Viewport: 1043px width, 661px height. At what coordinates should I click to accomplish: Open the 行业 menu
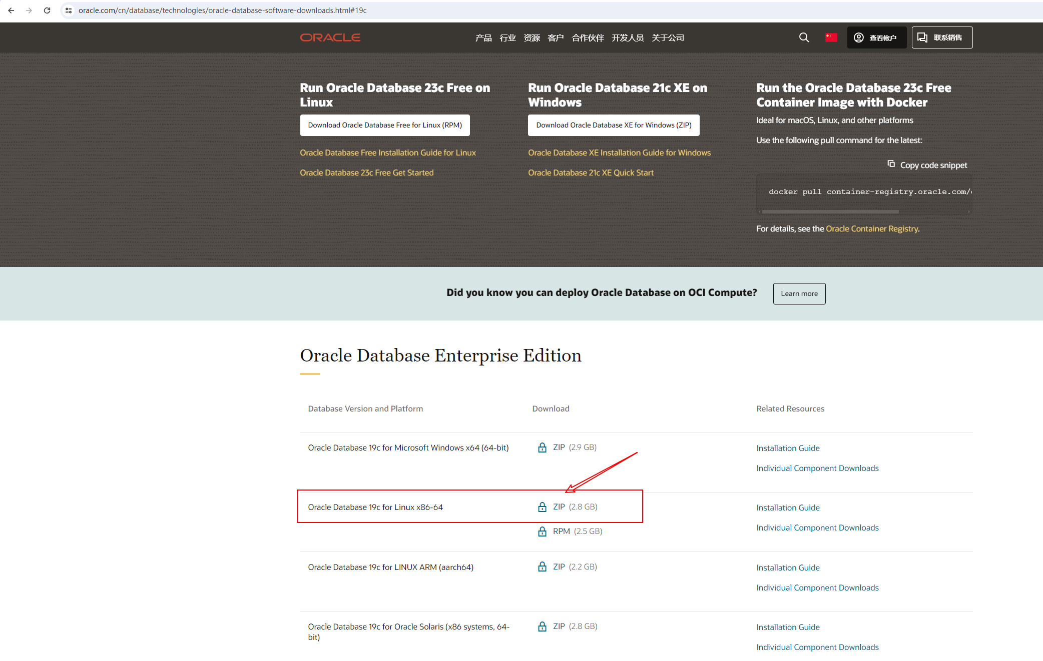(x=507, y=37)
